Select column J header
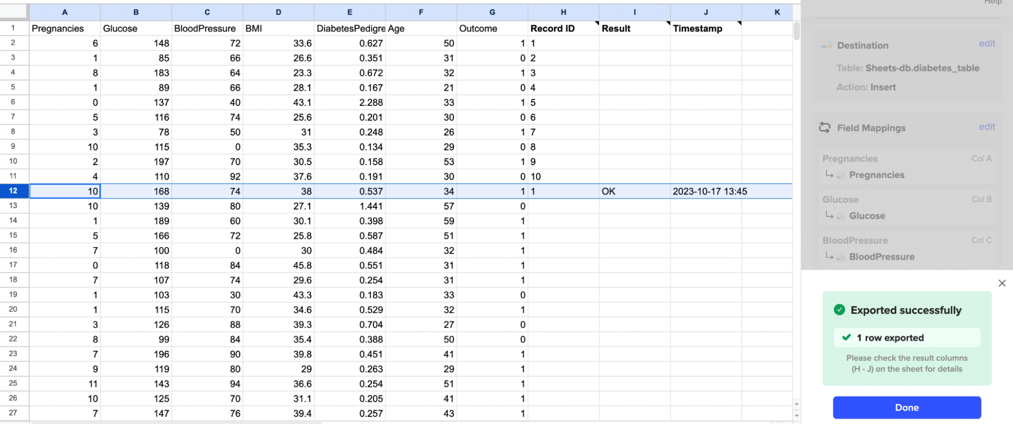 pyautogui.click(x=705, y=12)
